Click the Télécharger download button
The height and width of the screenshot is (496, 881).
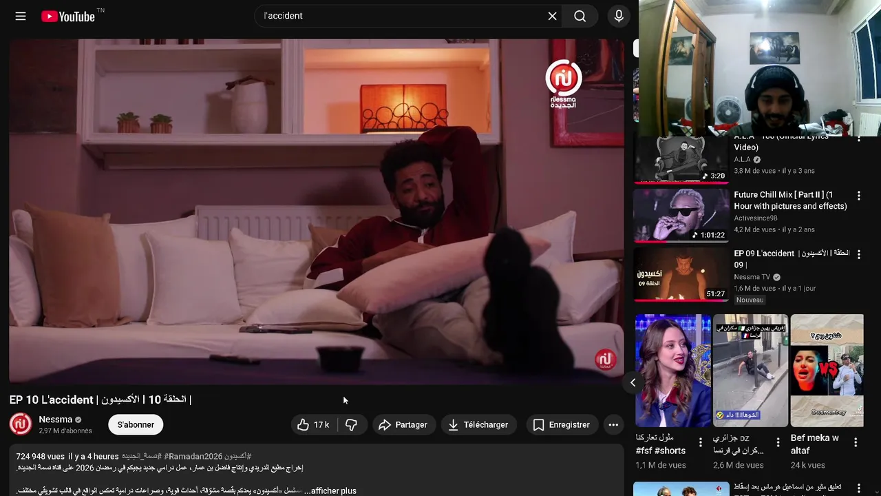[478, 425]
